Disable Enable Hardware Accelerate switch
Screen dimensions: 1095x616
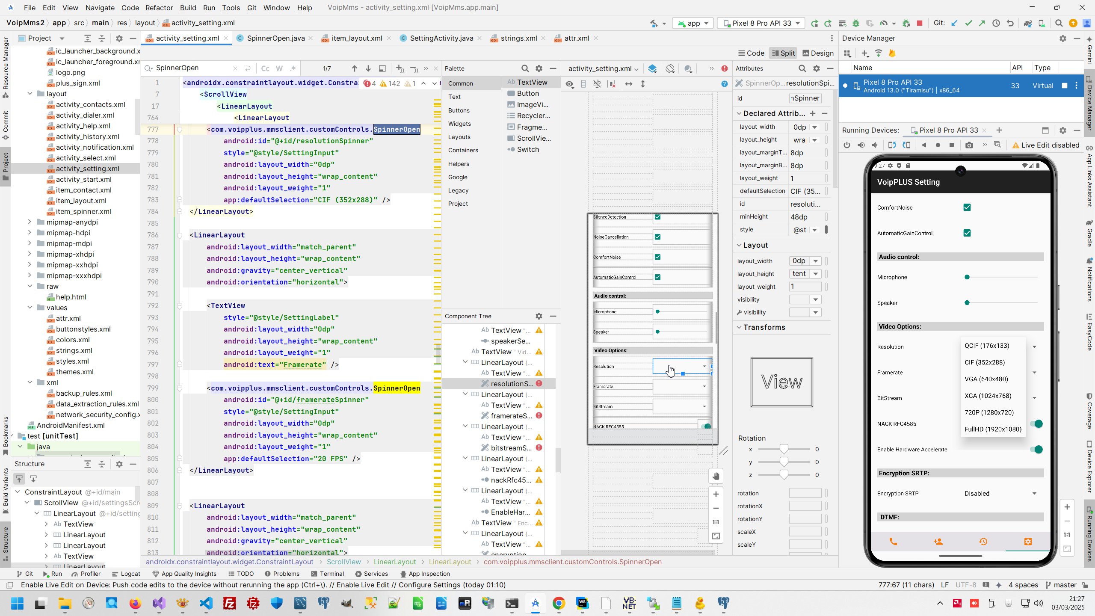coord(1036,450)
